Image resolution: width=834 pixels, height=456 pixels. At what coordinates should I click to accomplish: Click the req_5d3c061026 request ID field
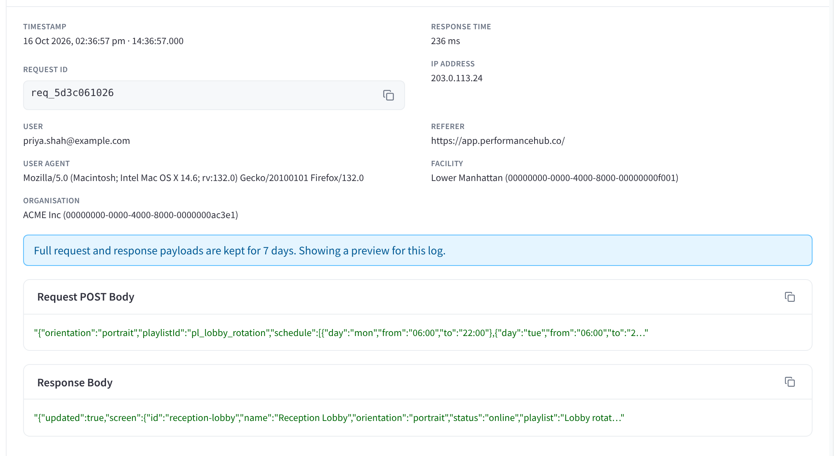(214, 95)
